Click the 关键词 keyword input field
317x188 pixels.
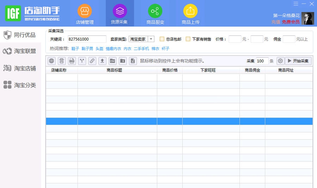[87, 39]
